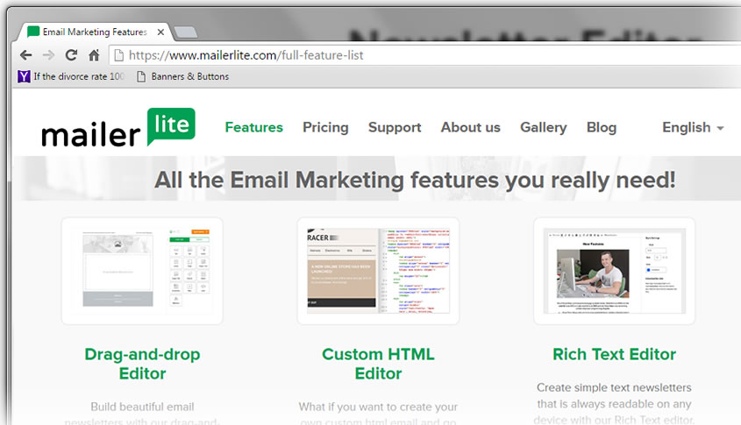Open the Blog link
The height and width of the screenshot is (425, 741).
602,128
